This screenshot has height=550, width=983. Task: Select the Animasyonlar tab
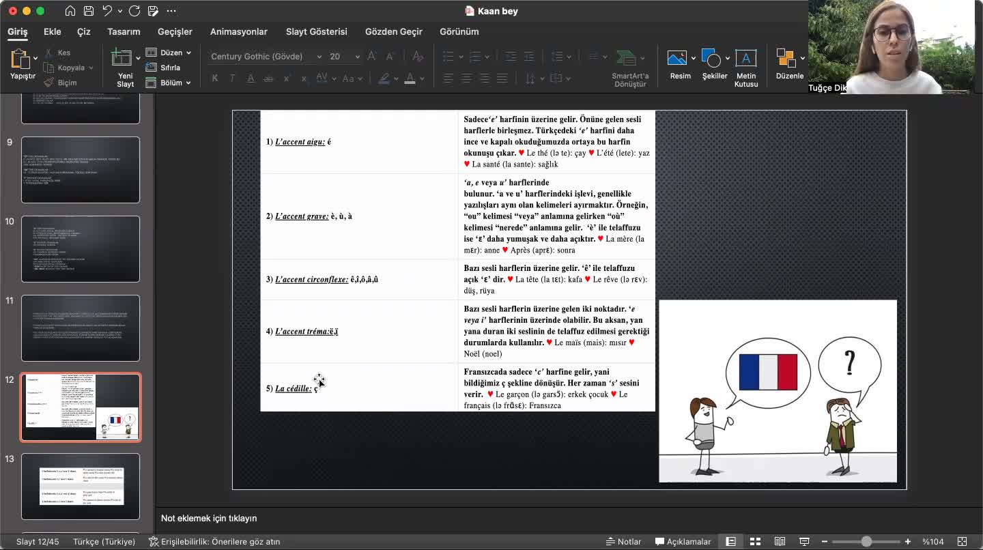(x=239, y=31)
